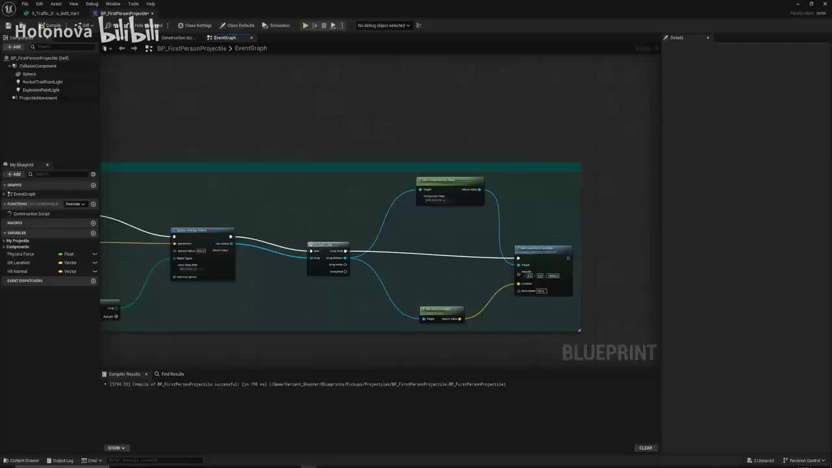832x468 pixels.
Task: Navigate forward in graph history
Action: pos(134,48)
